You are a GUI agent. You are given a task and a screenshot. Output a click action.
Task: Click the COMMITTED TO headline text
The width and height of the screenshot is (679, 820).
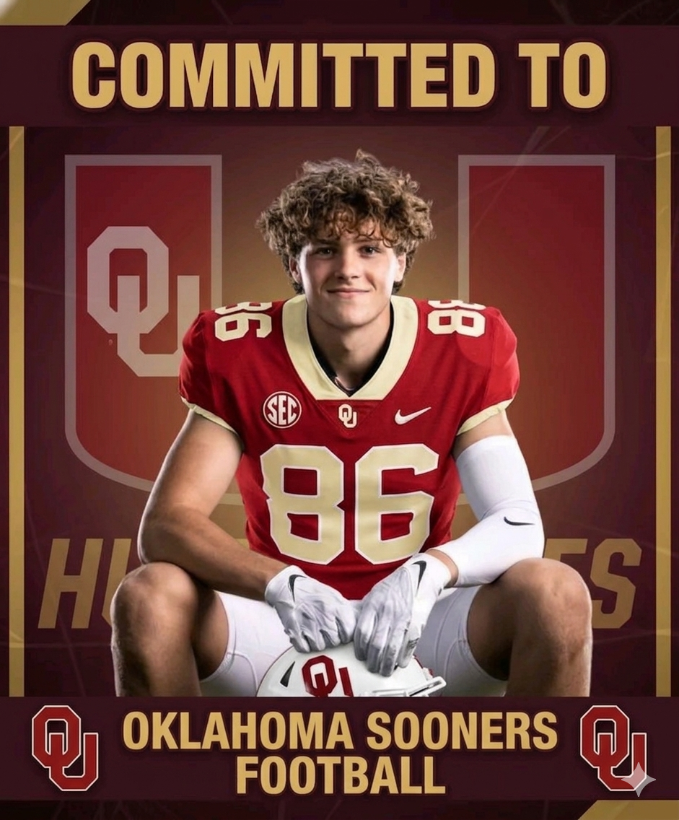(x=340, y=73)
